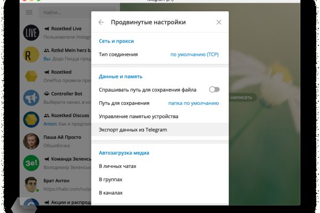The height and width of the screenshot is (213, 320).
Task: Close the Продвинутые настройки dialog
Action: point(219,22)
